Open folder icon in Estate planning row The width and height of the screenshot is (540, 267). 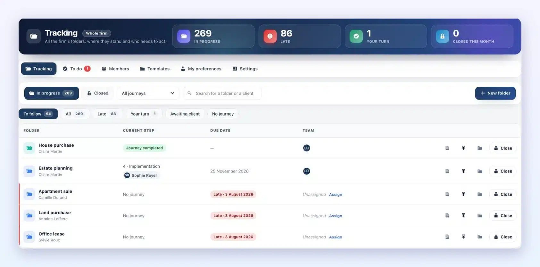point(480,171)
